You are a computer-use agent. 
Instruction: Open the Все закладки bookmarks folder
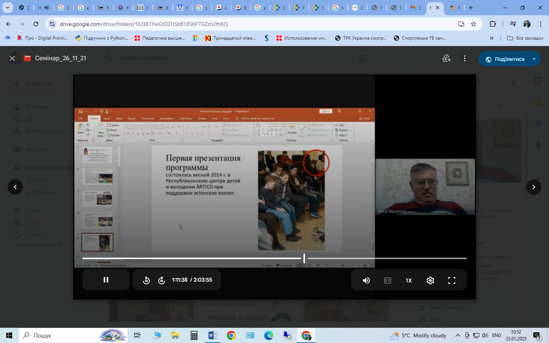[x=525, y=38]
